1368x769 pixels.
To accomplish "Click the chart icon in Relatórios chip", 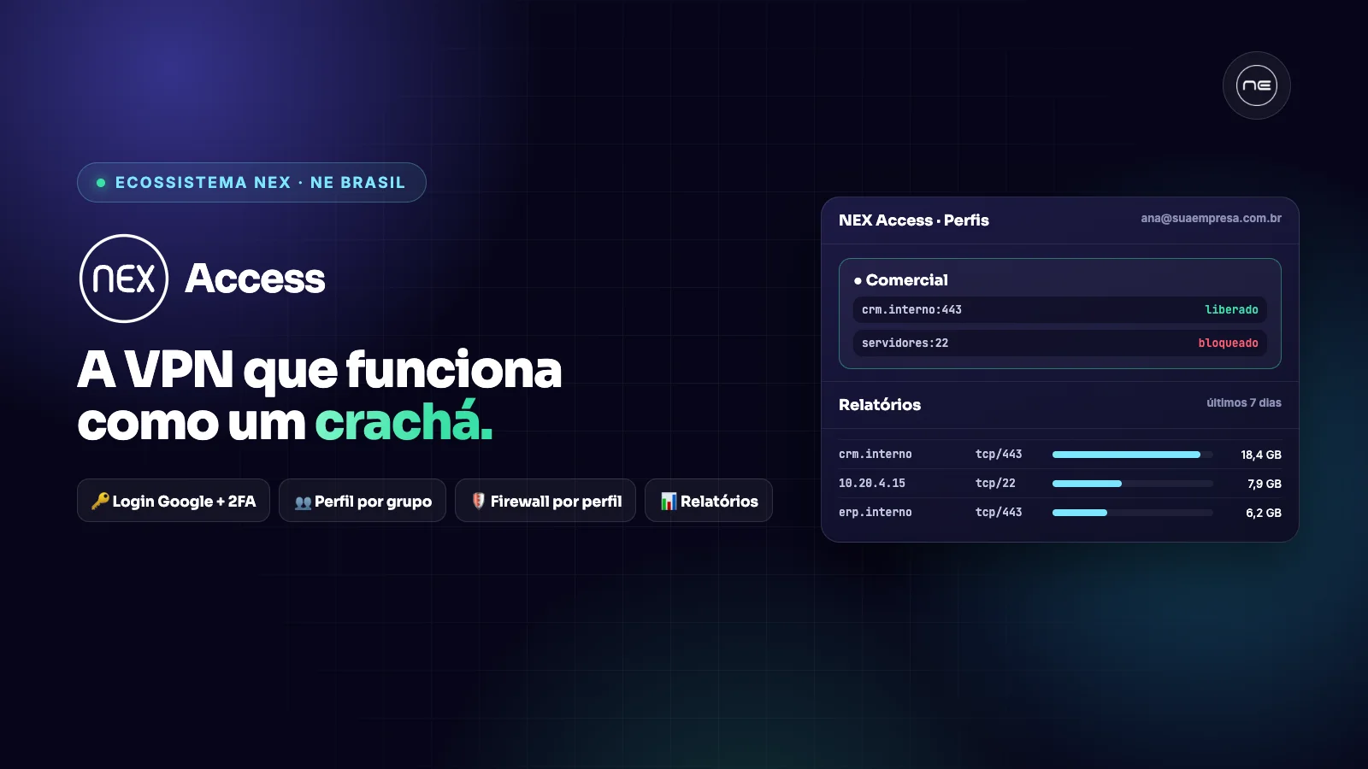I will click(x=669, y=501).
